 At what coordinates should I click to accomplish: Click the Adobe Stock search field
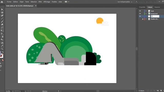(x=147, y=2)
